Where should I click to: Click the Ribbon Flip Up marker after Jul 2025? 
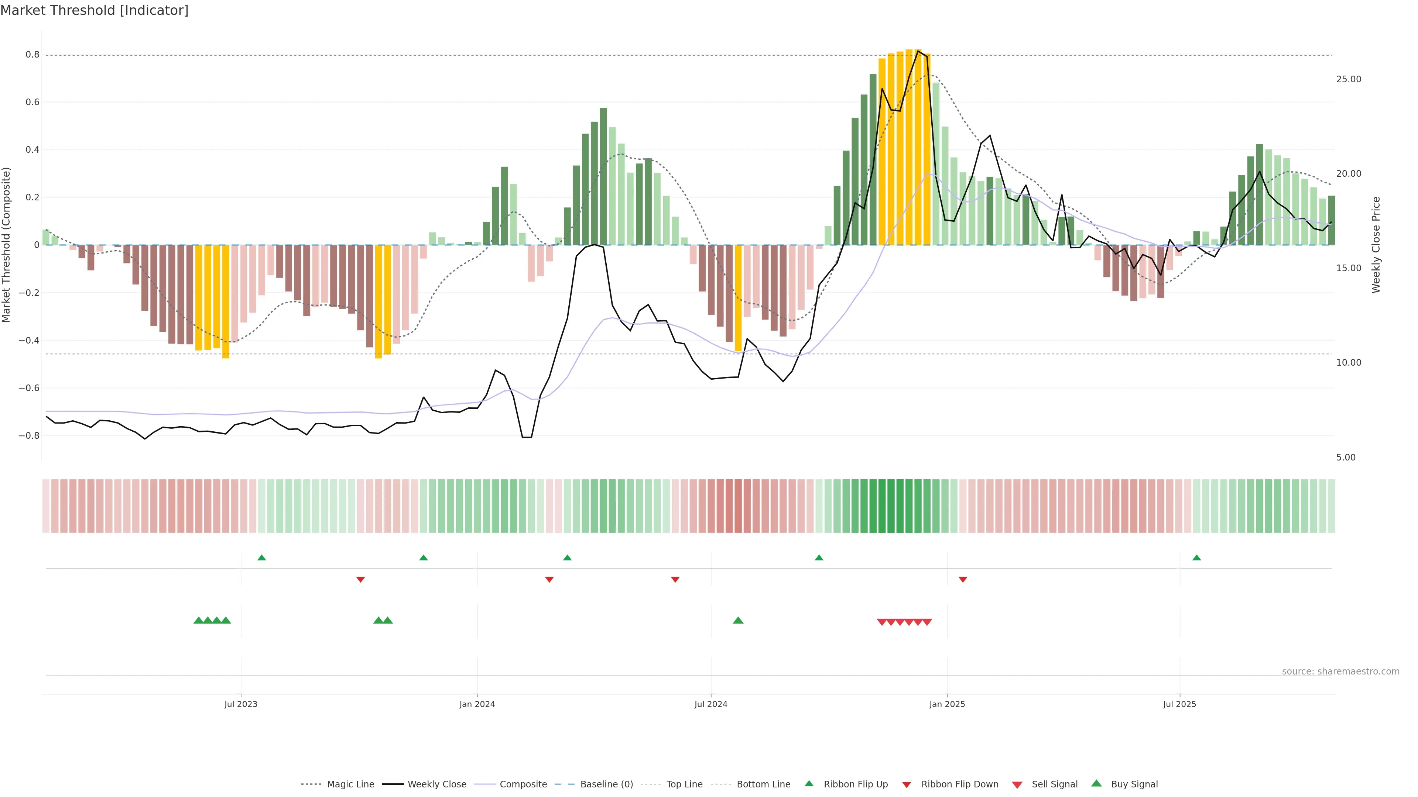pyautogui.click(x=1196, y=558)
